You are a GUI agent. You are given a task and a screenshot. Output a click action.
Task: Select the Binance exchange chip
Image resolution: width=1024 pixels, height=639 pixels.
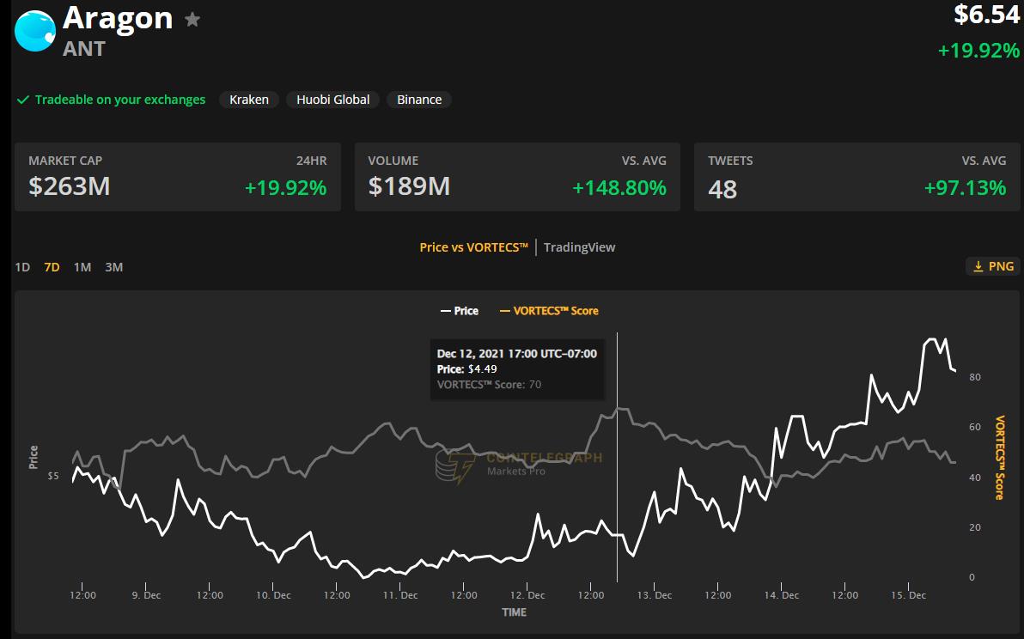[x=419, y=100]
